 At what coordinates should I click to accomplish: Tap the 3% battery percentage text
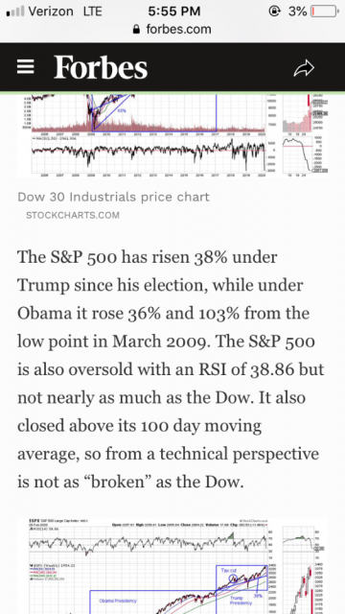(297, 12)
